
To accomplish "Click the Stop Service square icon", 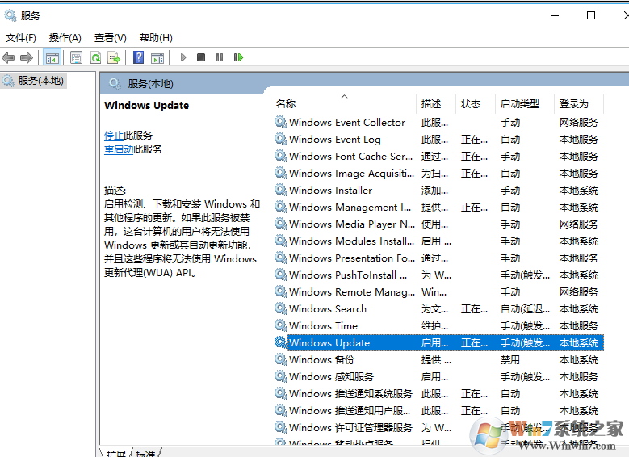I will pyautogui.click(x=201, y=57).
